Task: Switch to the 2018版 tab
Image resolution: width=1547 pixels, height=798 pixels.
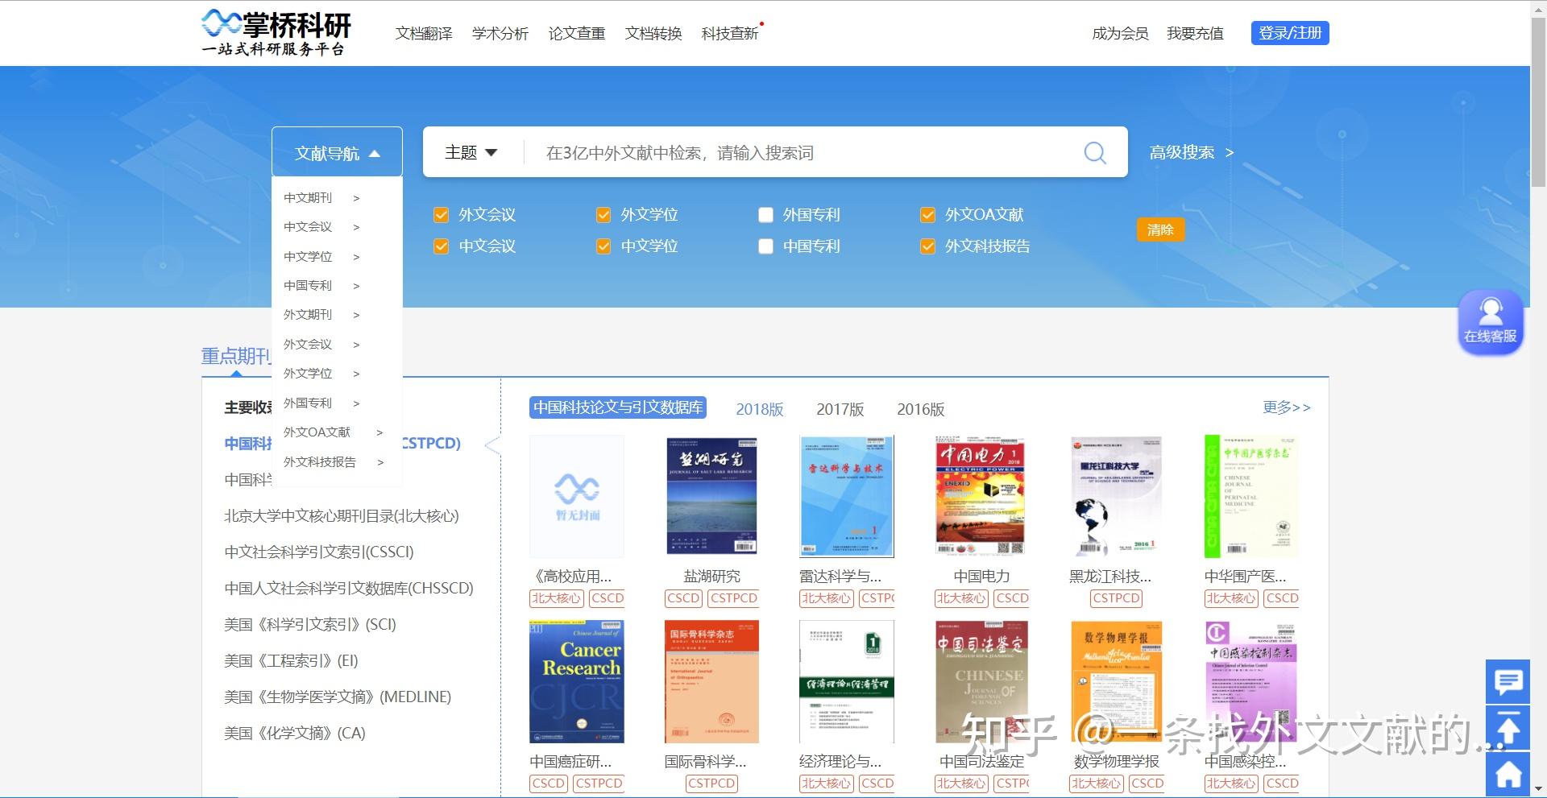Action: 760,409
